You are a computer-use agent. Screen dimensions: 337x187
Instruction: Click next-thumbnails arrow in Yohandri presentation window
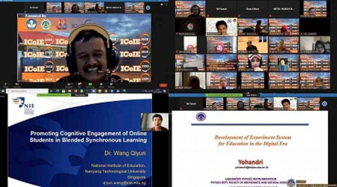[x=324, y=104]
